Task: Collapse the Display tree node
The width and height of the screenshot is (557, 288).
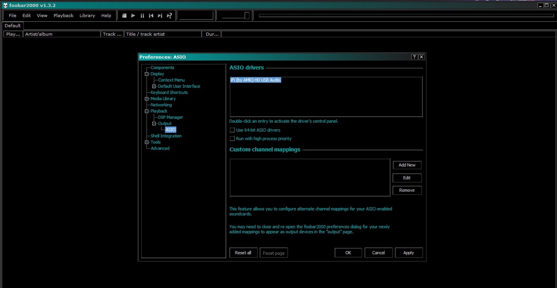Action: 147,74
